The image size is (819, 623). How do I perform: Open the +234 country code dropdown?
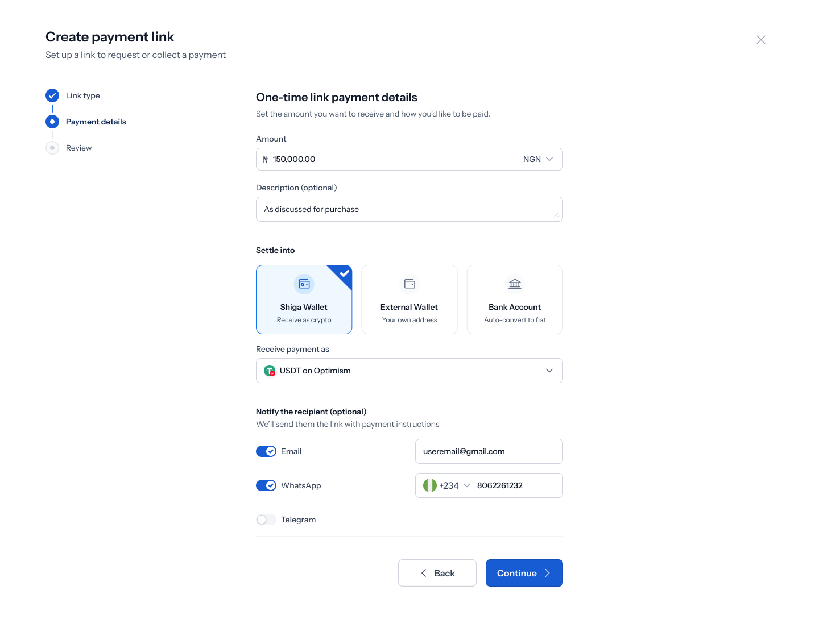(454, 485)
